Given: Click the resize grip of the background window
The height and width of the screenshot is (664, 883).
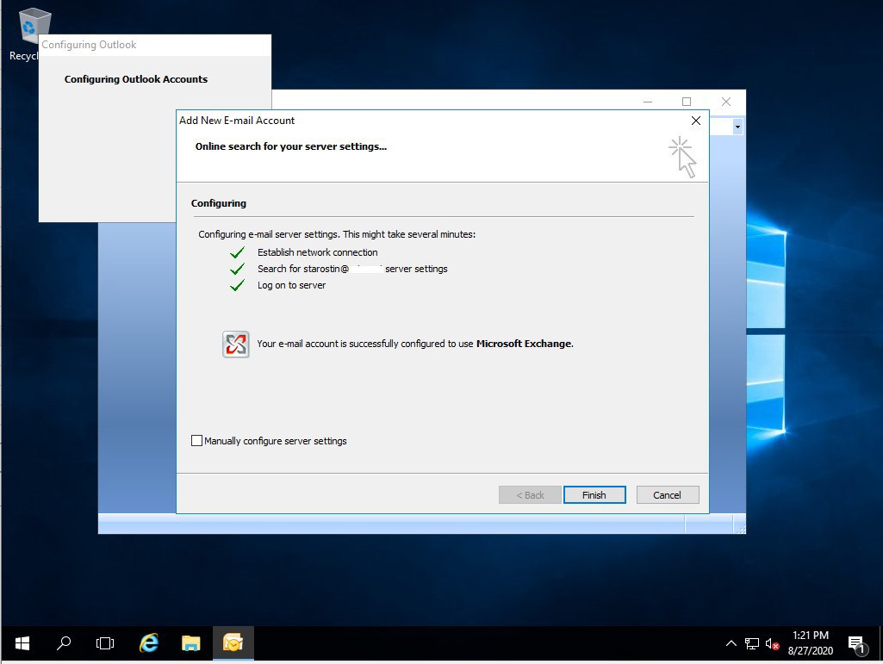Looking at the screenshot, I should pos(741,528).
